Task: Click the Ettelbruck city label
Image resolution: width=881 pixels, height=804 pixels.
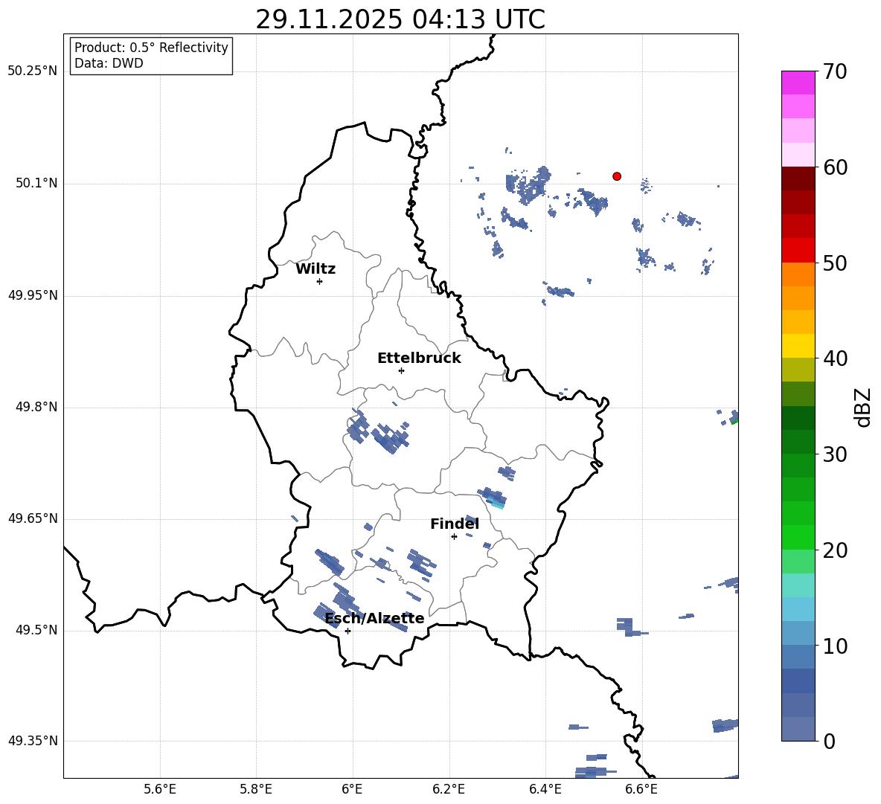Action: click(419, 358)
